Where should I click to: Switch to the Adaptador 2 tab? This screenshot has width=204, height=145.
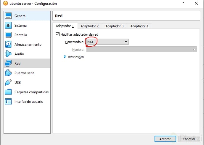(x=89, y=26)
